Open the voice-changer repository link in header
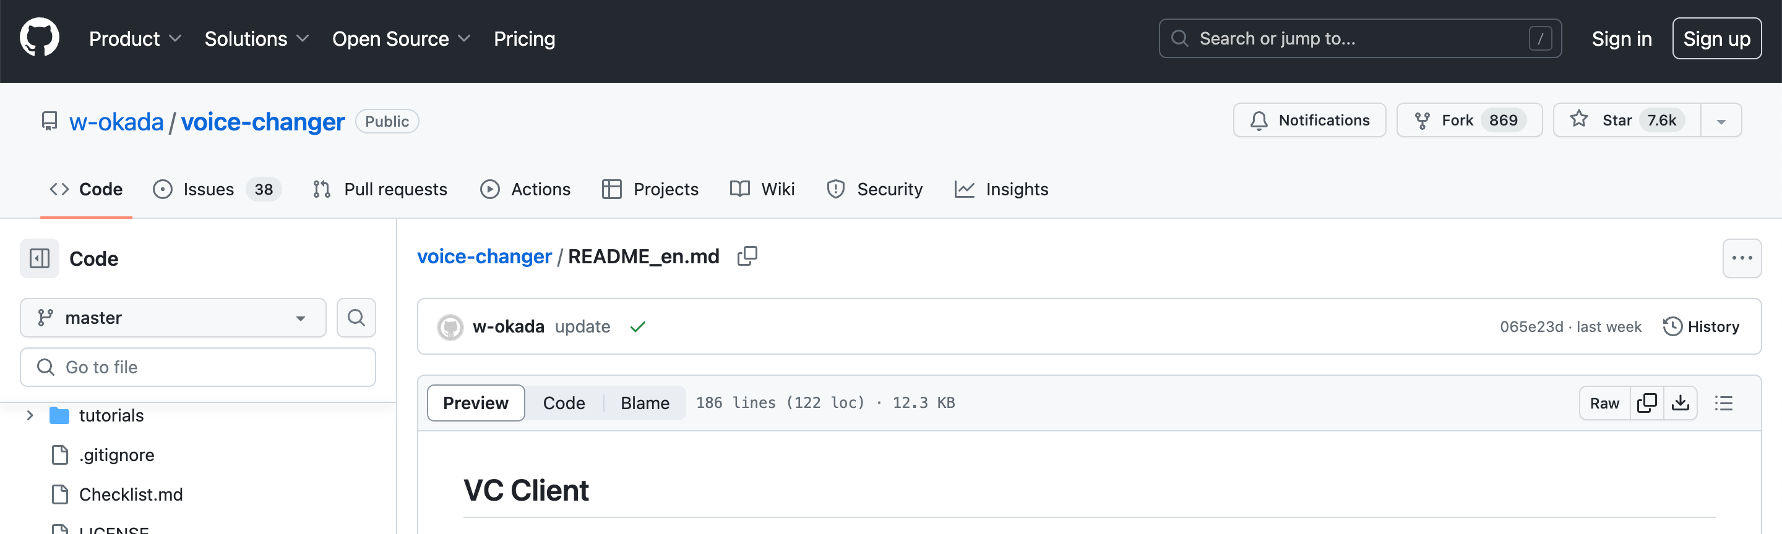 point(263,122)
